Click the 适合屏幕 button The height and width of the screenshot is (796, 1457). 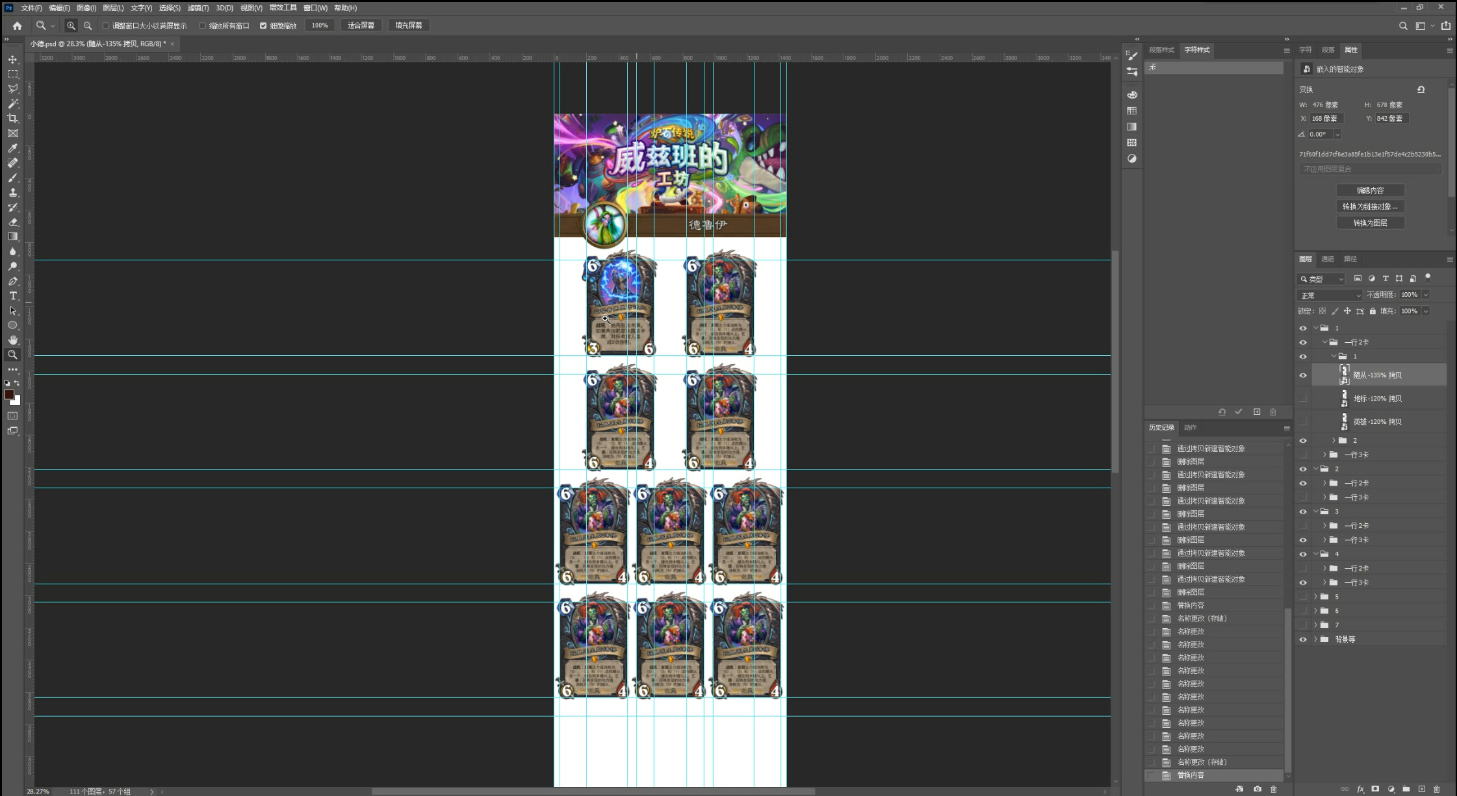pos(361,25)
